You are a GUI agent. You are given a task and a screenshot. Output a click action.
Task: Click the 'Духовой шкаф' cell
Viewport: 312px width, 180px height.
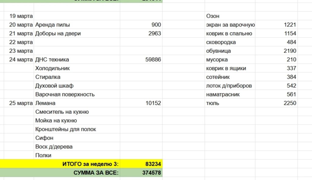[54, 86]
